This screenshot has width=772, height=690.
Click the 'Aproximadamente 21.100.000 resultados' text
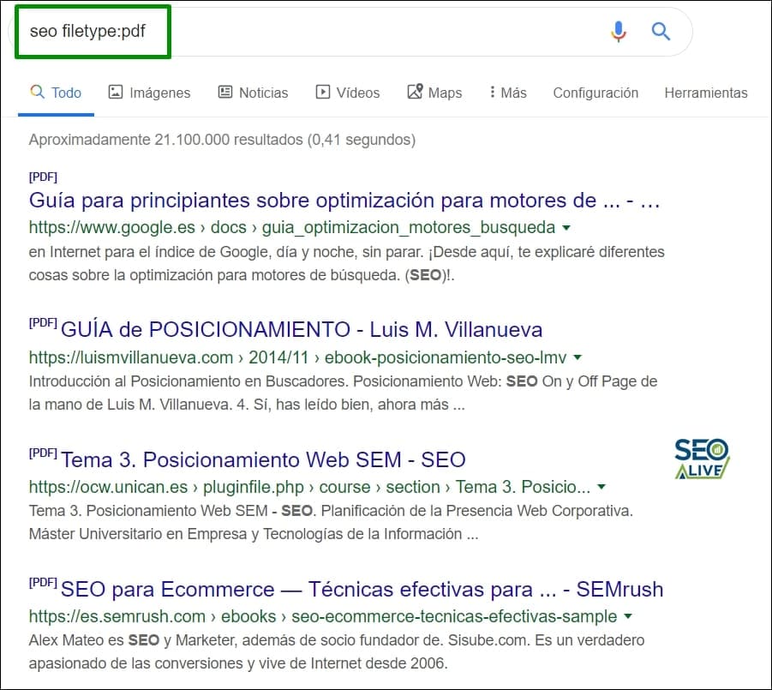point(222,140)
